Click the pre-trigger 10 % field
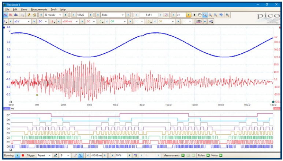The height and width of the screenshot is (161, 283). tap(121, 156)
